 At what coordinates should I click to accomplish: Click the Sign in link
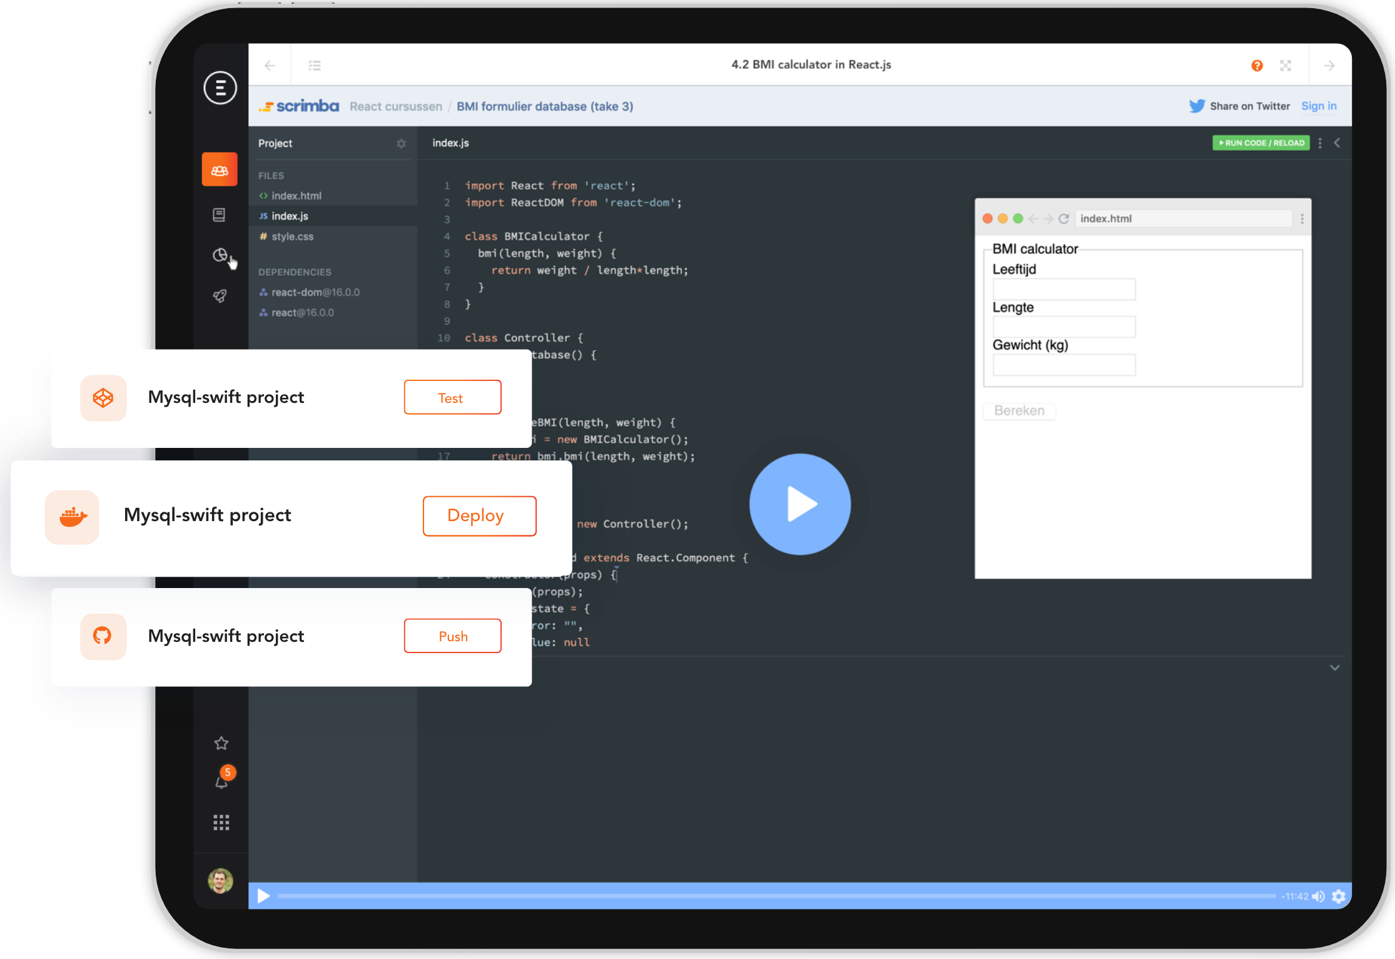coord(1319,106)
